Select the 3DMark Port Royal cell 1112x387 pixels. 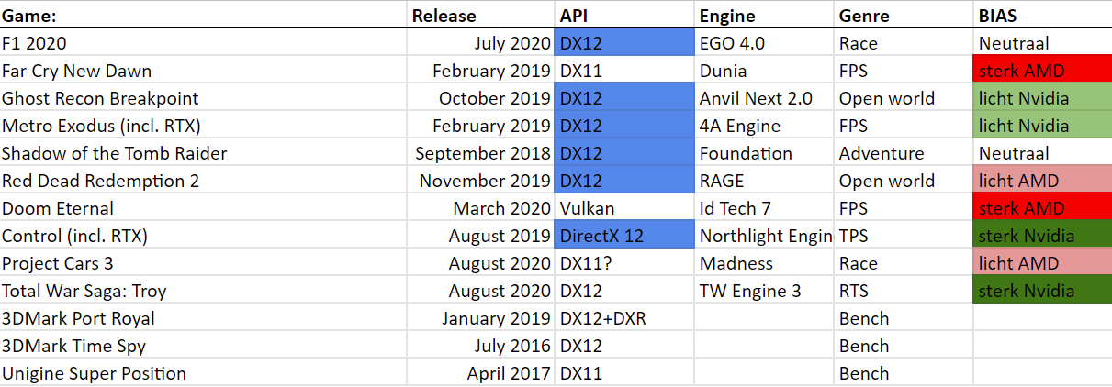coord(203,317)
